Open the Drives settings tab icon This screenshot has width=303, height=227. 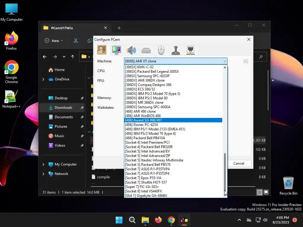146,51
